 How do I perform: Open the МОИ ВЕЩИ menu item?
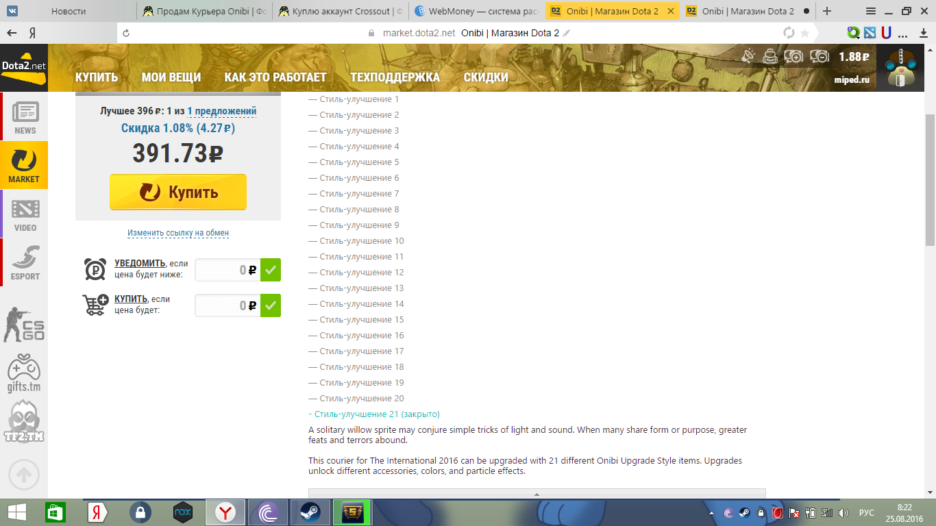(171, 77)
